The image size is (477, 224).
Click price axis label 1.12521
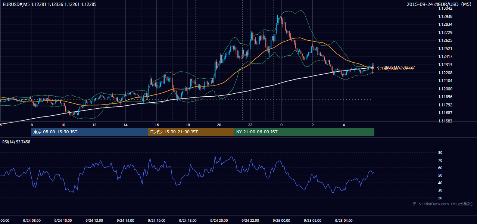(445, 49)
